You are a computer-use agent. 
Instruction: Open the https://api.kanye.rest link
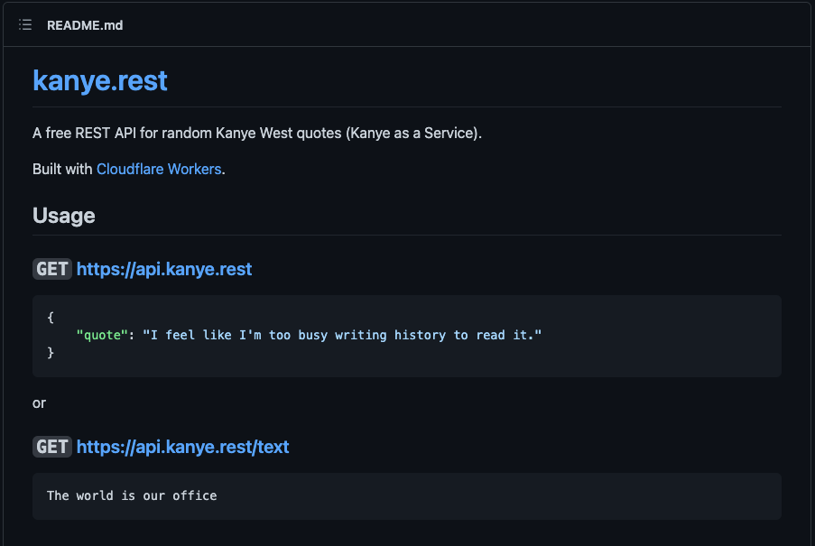click(x=164, y=269)
